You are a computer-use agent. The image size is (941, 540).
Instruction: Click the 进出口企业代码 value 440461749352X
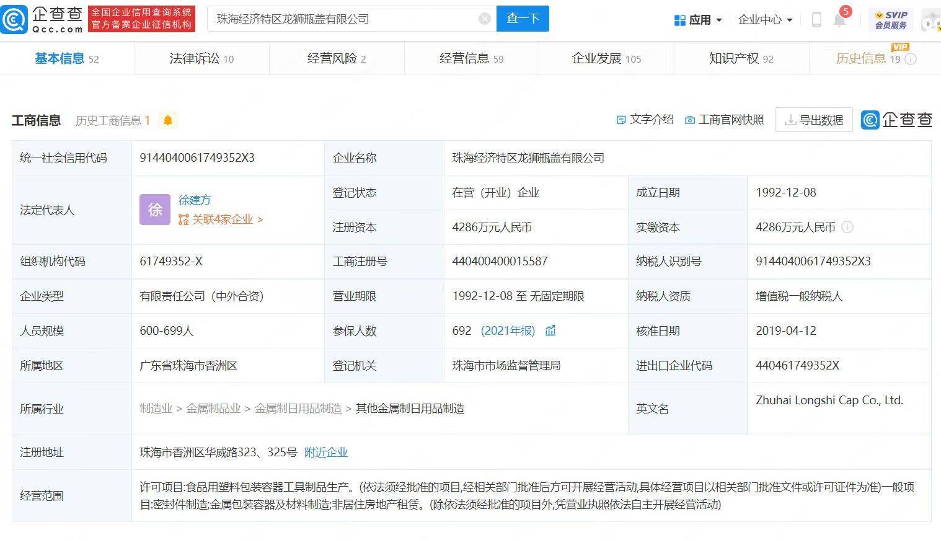797,365
